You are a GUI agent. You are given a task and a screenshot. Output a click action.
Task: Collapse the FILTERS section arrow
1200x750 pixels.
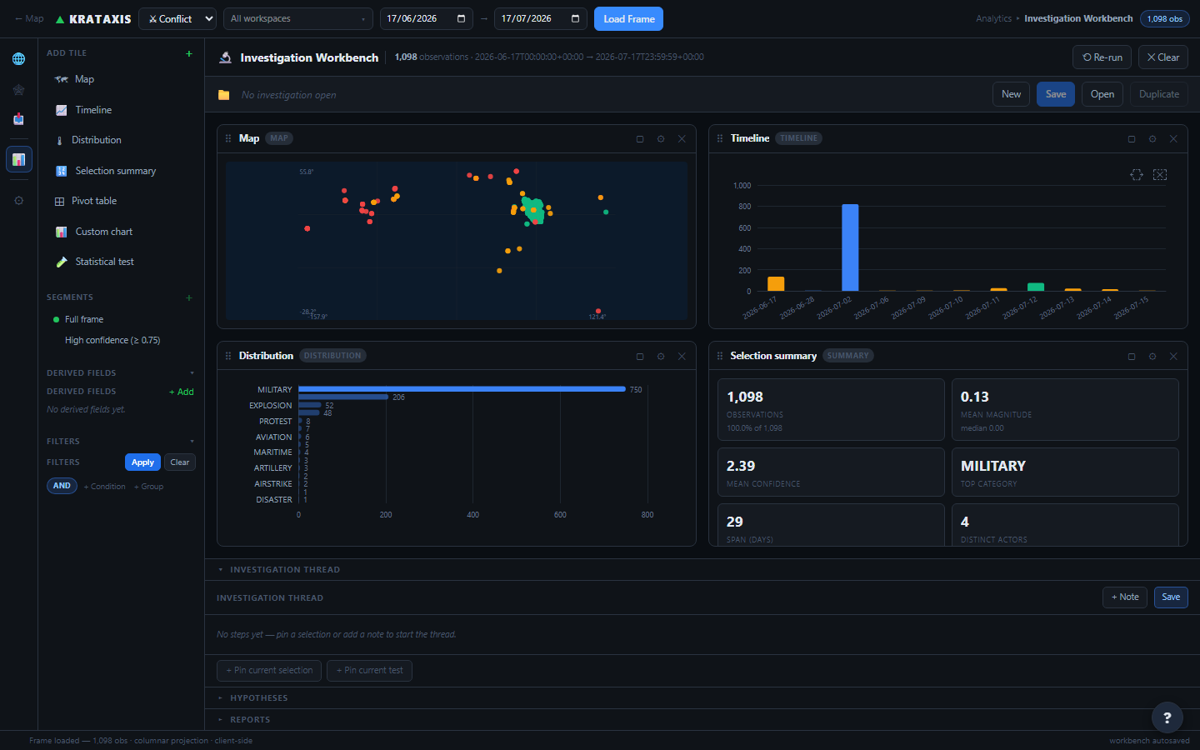point(192,442)
